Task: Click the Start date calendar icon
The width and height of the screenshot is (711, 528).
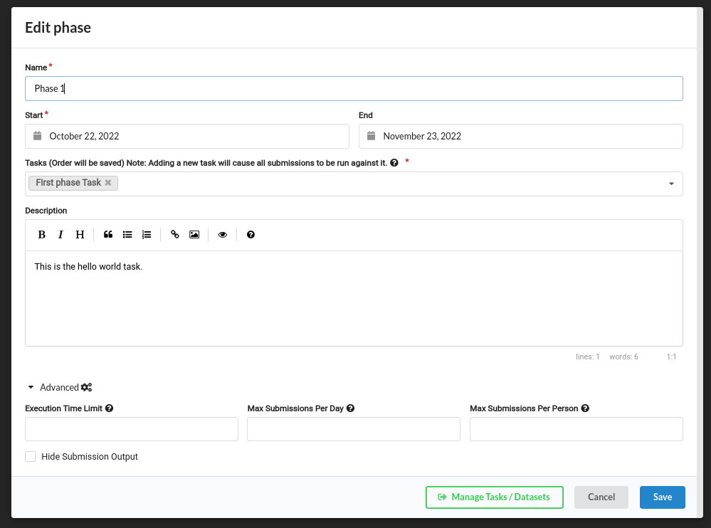Action: 38,136
